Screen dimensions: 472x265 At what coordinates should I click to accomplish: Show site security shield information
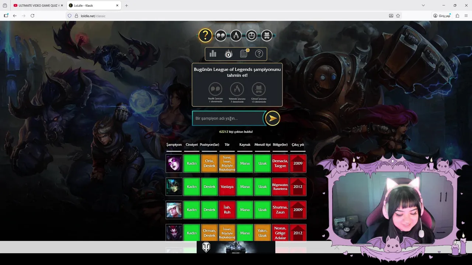69,16
